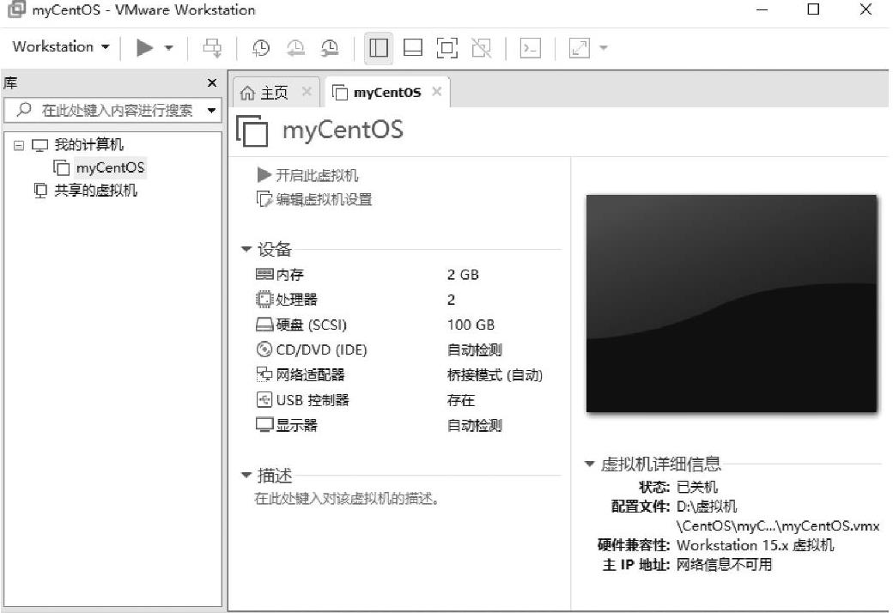Screen dimensions: 893x613
Task: Select 共享的虚拟机 in the library
Action: pos(95,191)
